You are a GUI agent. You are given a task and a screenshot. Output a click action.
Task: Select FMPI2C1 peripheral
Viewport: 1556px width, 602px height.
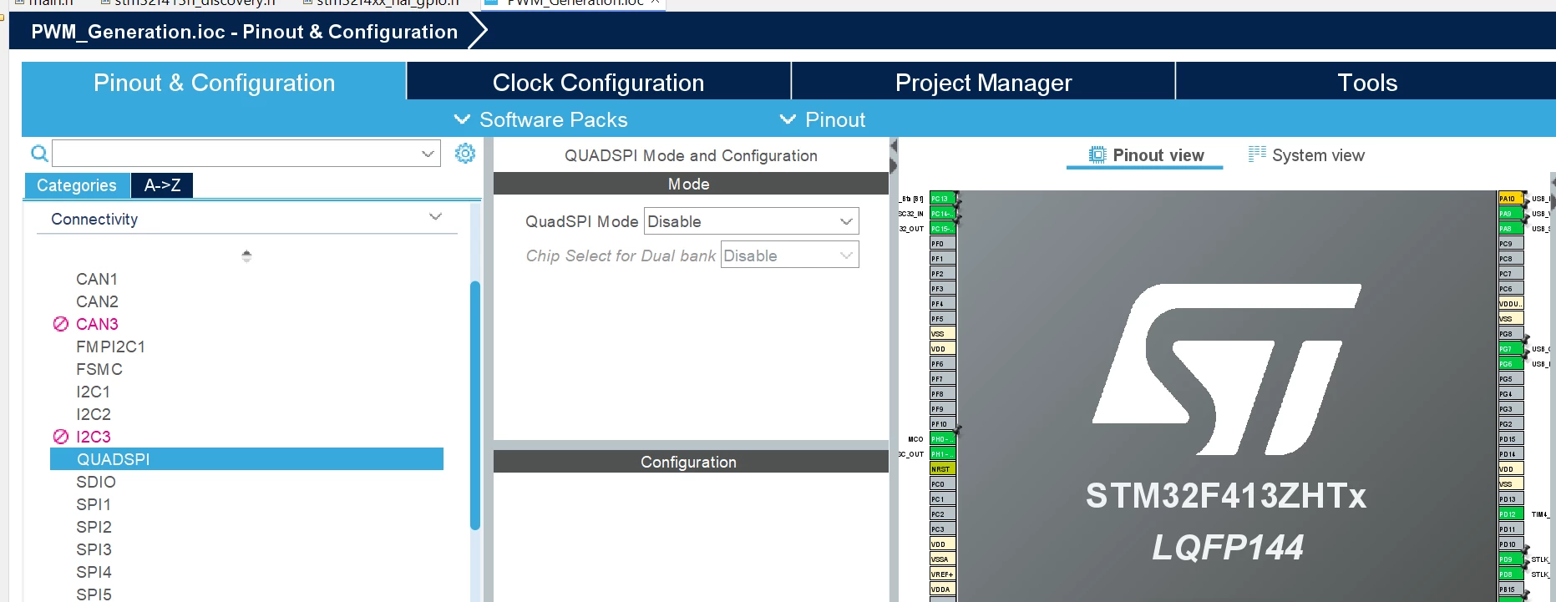(110, 347)
